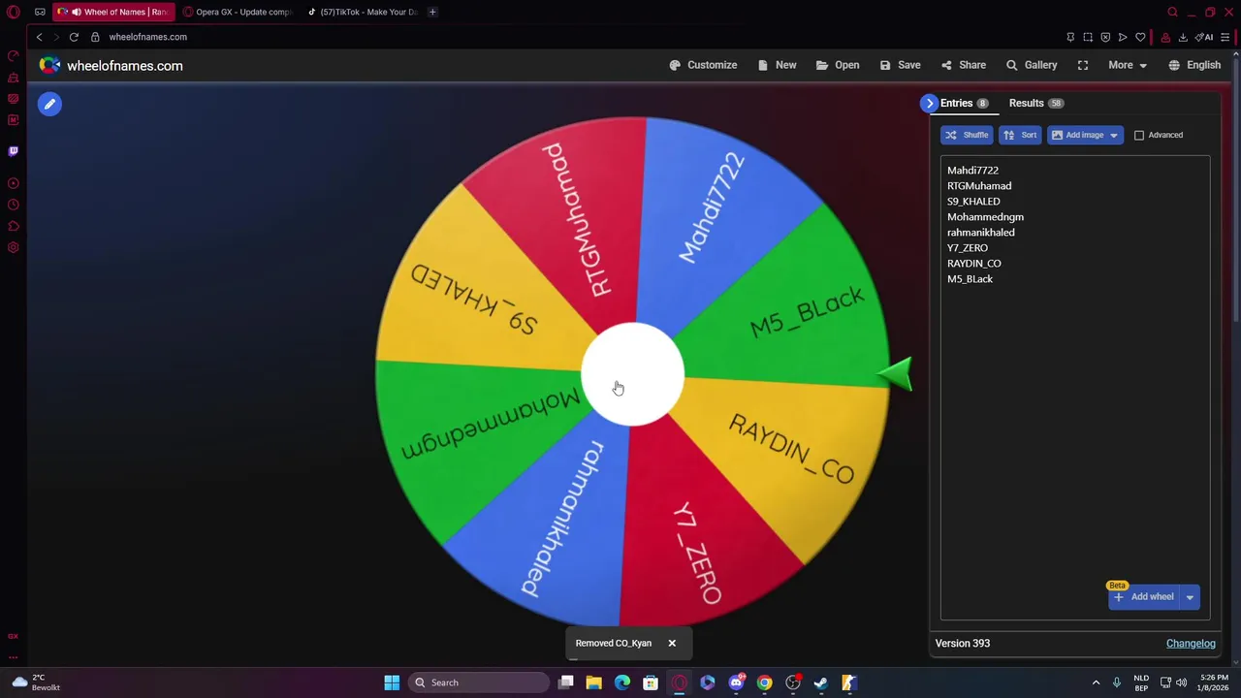Open the Opera AI assistant
This screenshot has width=1241, height=698.
coord(1204,37)
